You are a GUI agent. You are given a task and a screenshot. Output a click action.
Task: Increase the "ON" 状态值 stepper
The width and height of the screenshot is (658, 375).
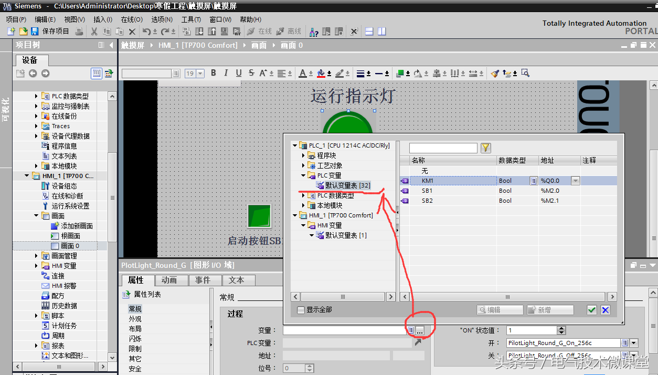[561, 328]
